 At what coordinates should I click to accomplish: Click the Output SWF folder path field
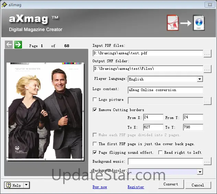pos(148,69)
